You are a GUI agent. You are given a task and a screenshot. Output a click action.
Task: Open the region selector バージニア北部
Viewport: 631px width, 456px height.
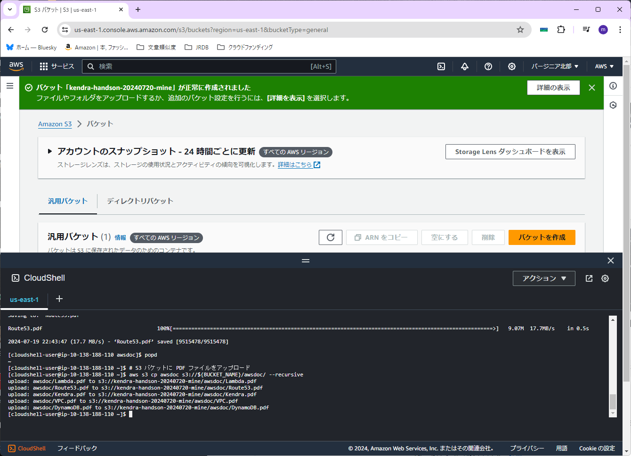pyautogui.click(x=555, y=66)
